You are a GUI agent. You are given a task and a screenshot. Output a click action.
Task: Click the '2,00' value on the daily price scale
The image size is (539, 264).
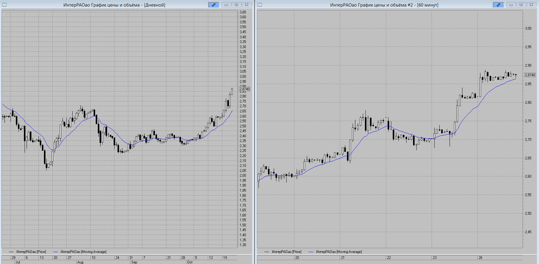(243, 176)
